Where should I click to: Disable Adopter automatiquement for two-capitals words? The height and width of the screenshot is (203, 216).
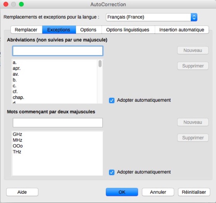(x=112, y=172)
